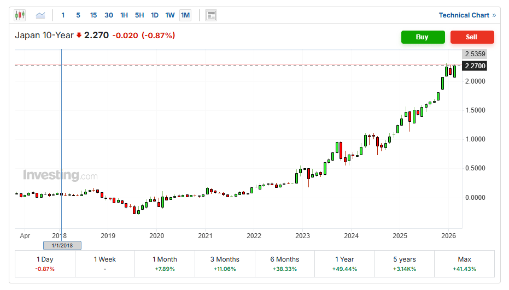Click the red down arrow price indicator

[x=79, y=35]
